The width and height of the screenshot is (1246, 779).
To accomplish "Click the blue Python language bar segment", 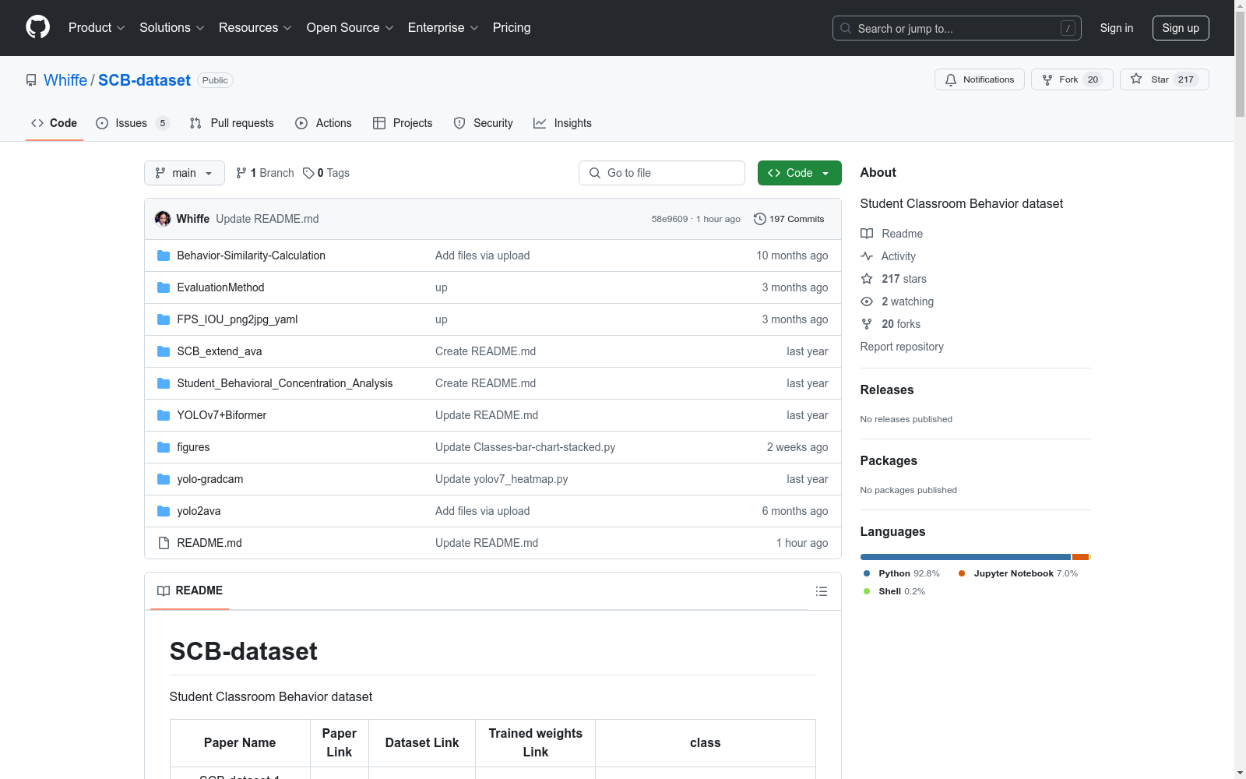I will [x=966, y=557].
